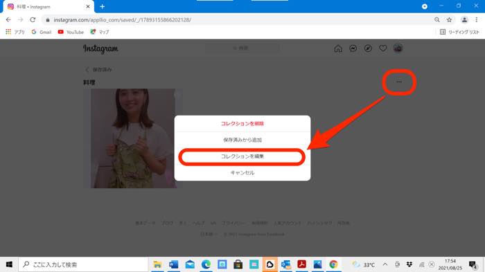
Task: Select the add from saved option (保存済みから追加)
Action: click(242, 140)
